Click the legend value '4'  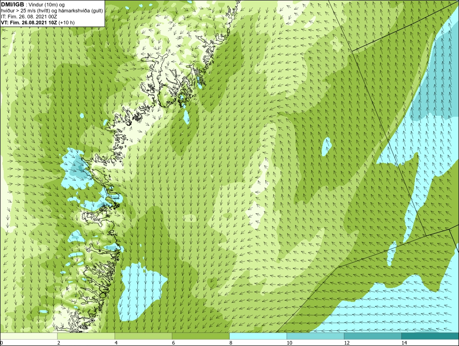click(x=116, y=343)
